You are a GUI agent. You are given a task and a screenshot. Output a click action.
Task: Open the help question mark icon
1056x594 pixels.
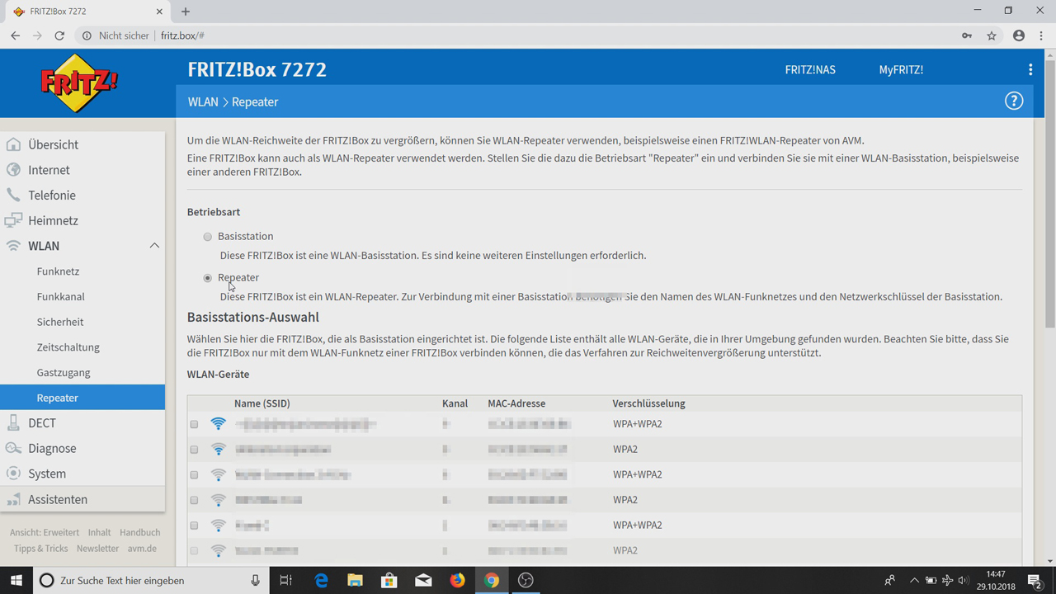point(1014,100)
